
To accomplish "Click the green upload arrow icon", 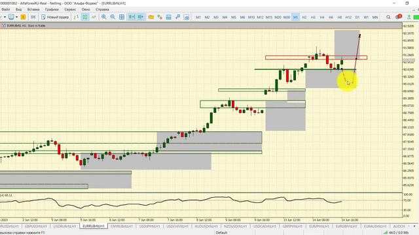I will coord(409,17).
